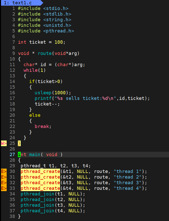Click the highlighted closing brace on line 25
This screenshot has height=221, width=169.
tap(19, 143)
